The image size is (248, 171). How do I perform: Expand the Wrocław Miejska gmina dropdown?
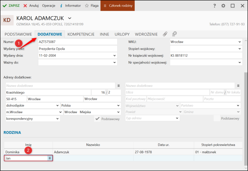click(119, 112)
